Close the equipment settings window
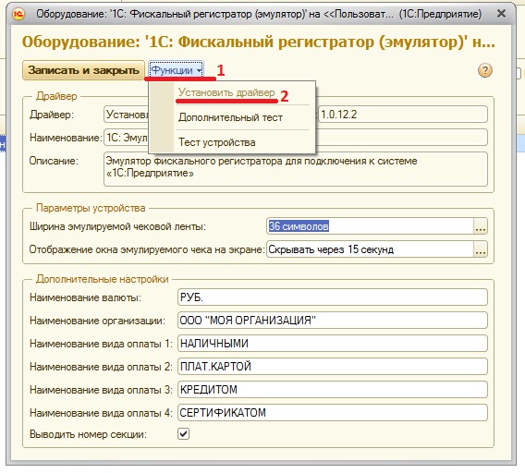The image size is (525, 473). 501,14
